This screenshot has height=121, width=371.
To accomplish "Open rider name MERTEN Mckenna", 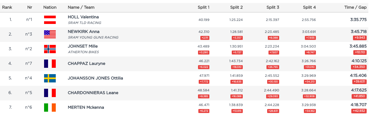I will pyautogui.click(x=86, y=107).
